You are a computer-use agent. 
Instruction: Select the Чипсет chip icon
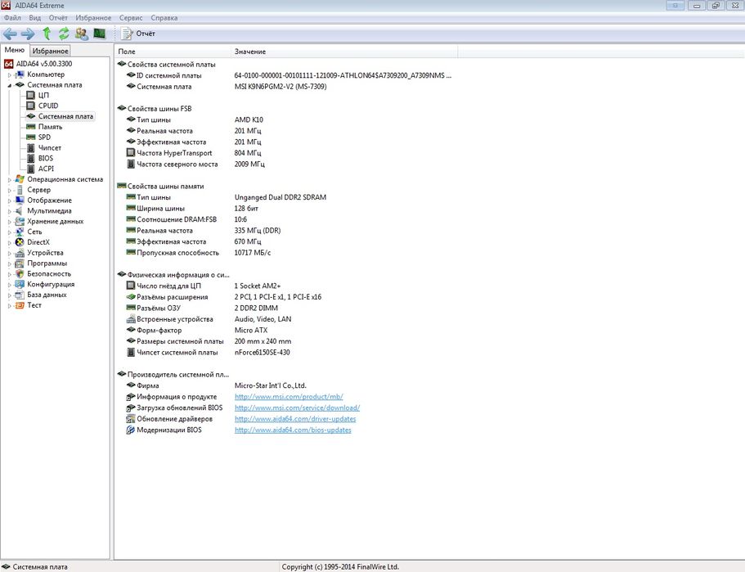tap(31, 148)
